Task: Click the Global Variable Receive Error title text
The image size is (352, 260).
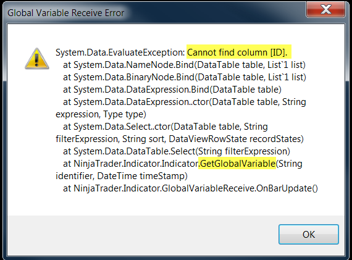Action: (x=65, y=13)
